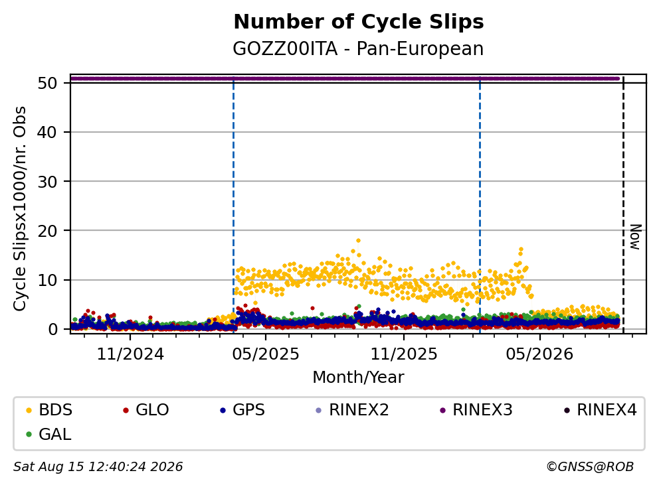Screen dimensions: 659x487
Task: Click the 11/2025 x-axis tick label
Action: [x=404, y=354]
